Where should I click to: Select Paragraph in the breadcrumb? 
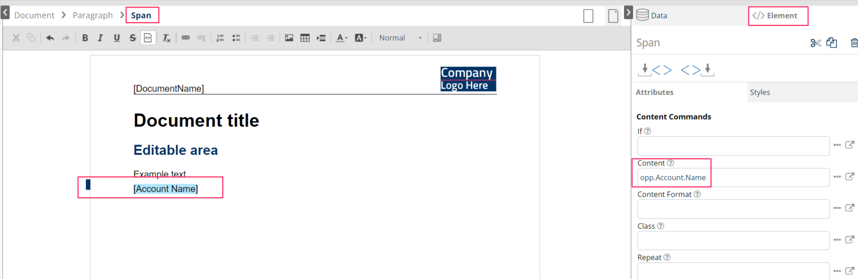93,15
